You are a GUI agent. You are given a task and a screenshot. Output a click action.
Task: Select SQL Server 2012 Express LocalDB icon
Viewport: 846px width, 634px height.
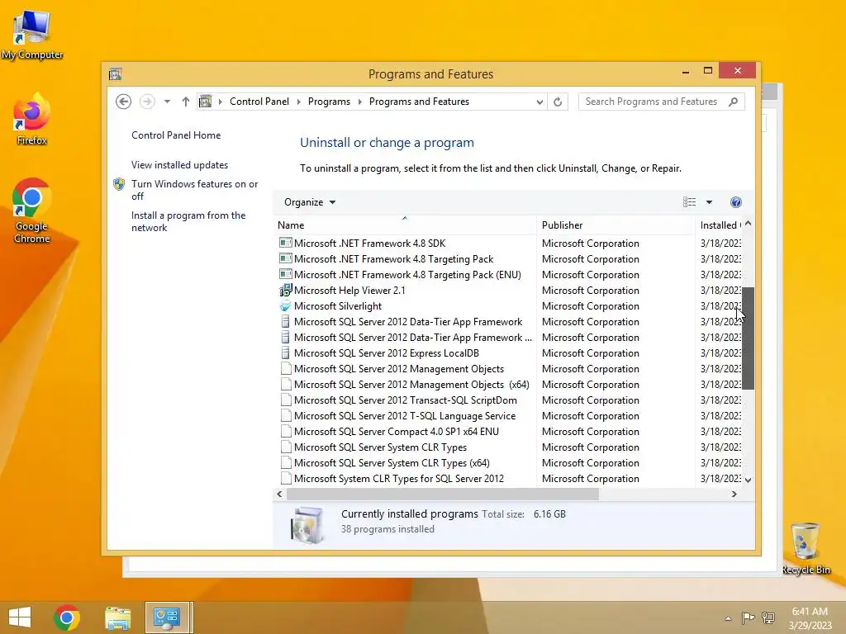tap(285, 353)
